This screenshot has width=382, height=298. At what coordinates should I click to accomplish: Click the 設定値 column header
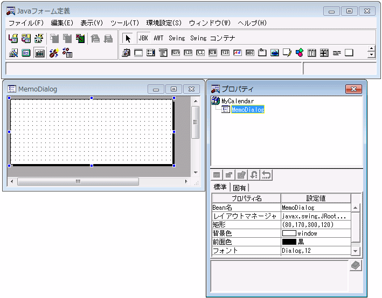[316, 198]
